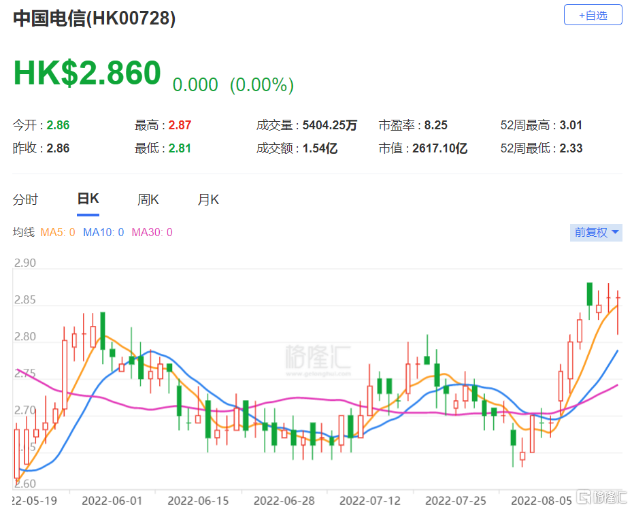Open the 周K weekly chart tab
This screenshot has width=632, height=509.
[148, 199]
